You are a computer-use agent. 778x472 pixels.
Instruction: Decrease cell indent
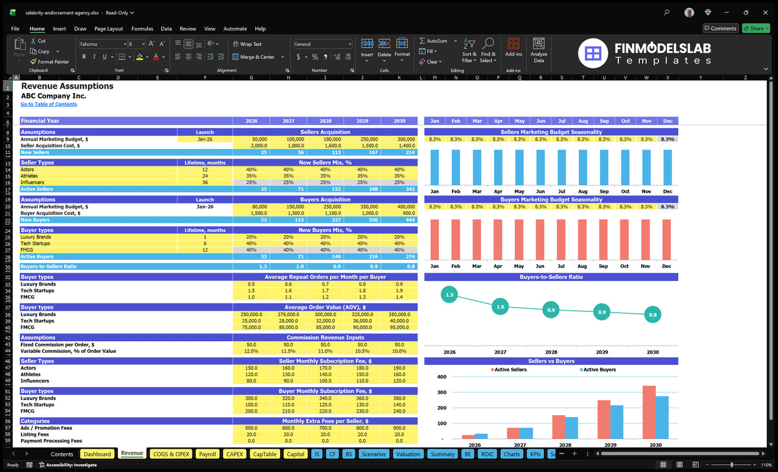click(211, 57)
